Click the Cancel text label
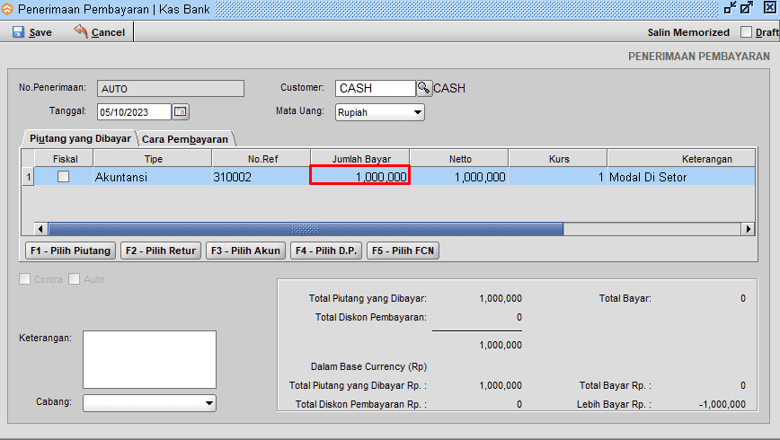780x440 pixels. coord(108,32)
